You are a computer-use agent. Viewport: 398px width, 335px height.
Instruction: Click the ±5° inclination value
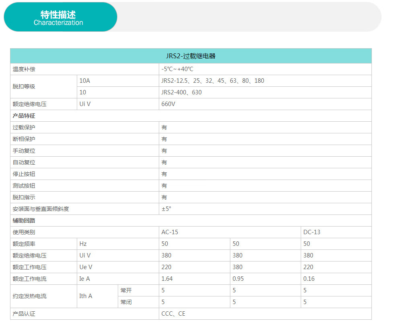166,209
